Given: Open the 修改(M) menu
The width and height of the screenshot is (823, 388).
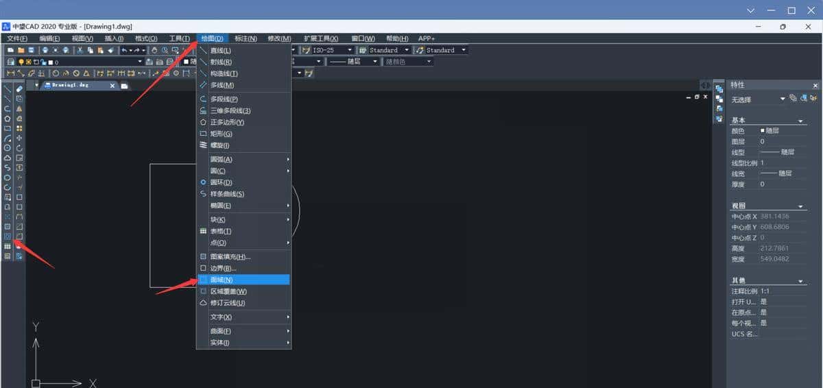Looking at the screenshot, I should (278, 38).
